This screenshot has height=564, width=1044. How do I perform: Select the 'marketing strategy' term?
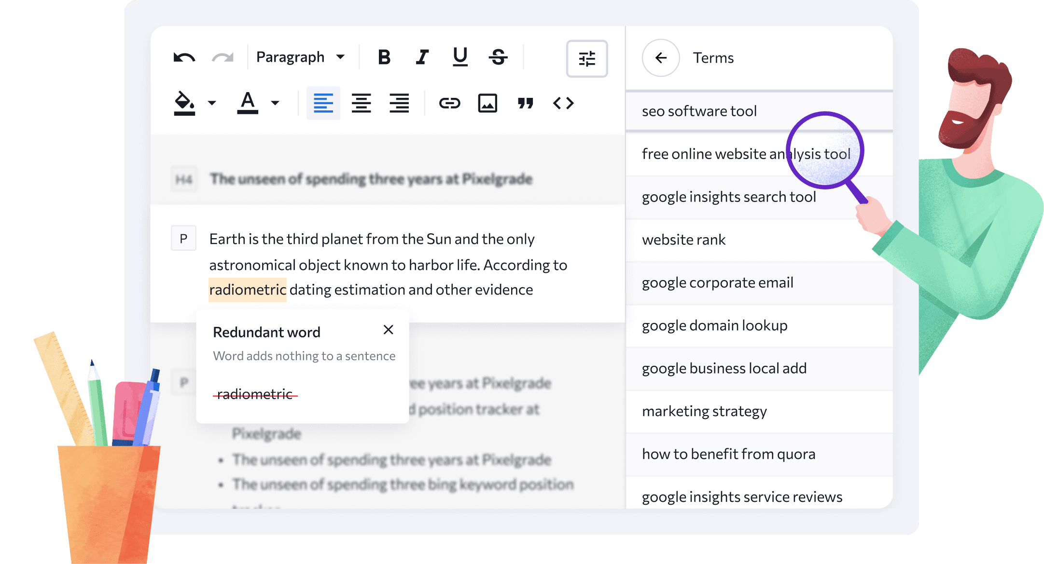(704, 411)
